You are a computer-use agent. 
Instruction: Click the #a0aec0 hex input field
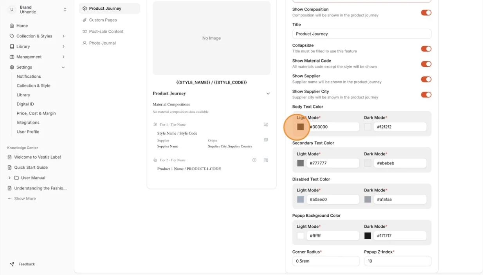click(x=333, y=200)
